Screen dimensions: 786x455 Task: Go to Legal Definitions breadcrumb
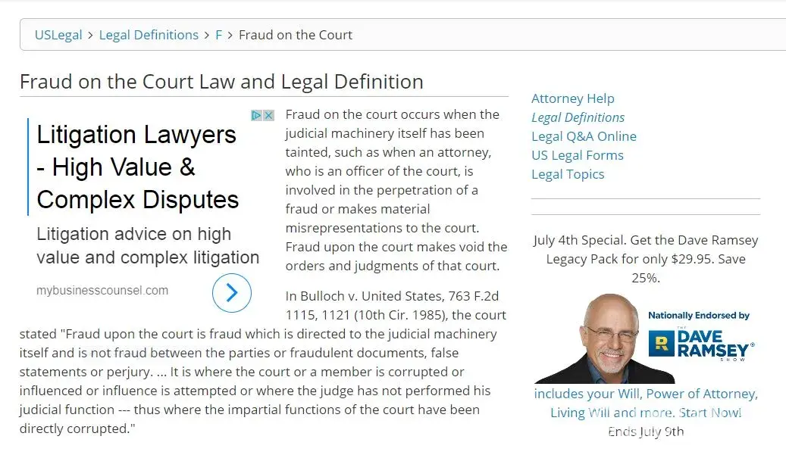[x=149, y=35]
